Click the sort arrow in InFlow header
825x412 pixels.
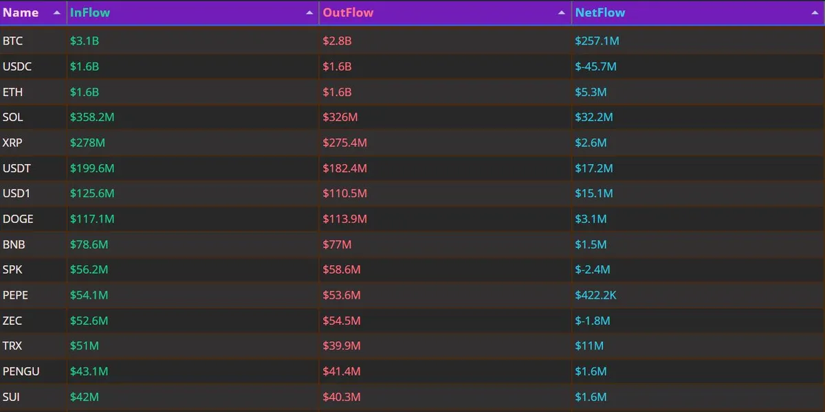309,13
